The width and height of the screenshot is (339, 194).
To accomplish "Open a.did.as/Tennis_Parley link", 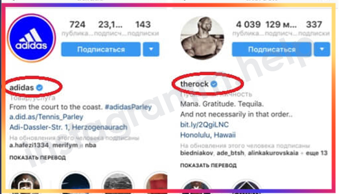I will 46,117.
